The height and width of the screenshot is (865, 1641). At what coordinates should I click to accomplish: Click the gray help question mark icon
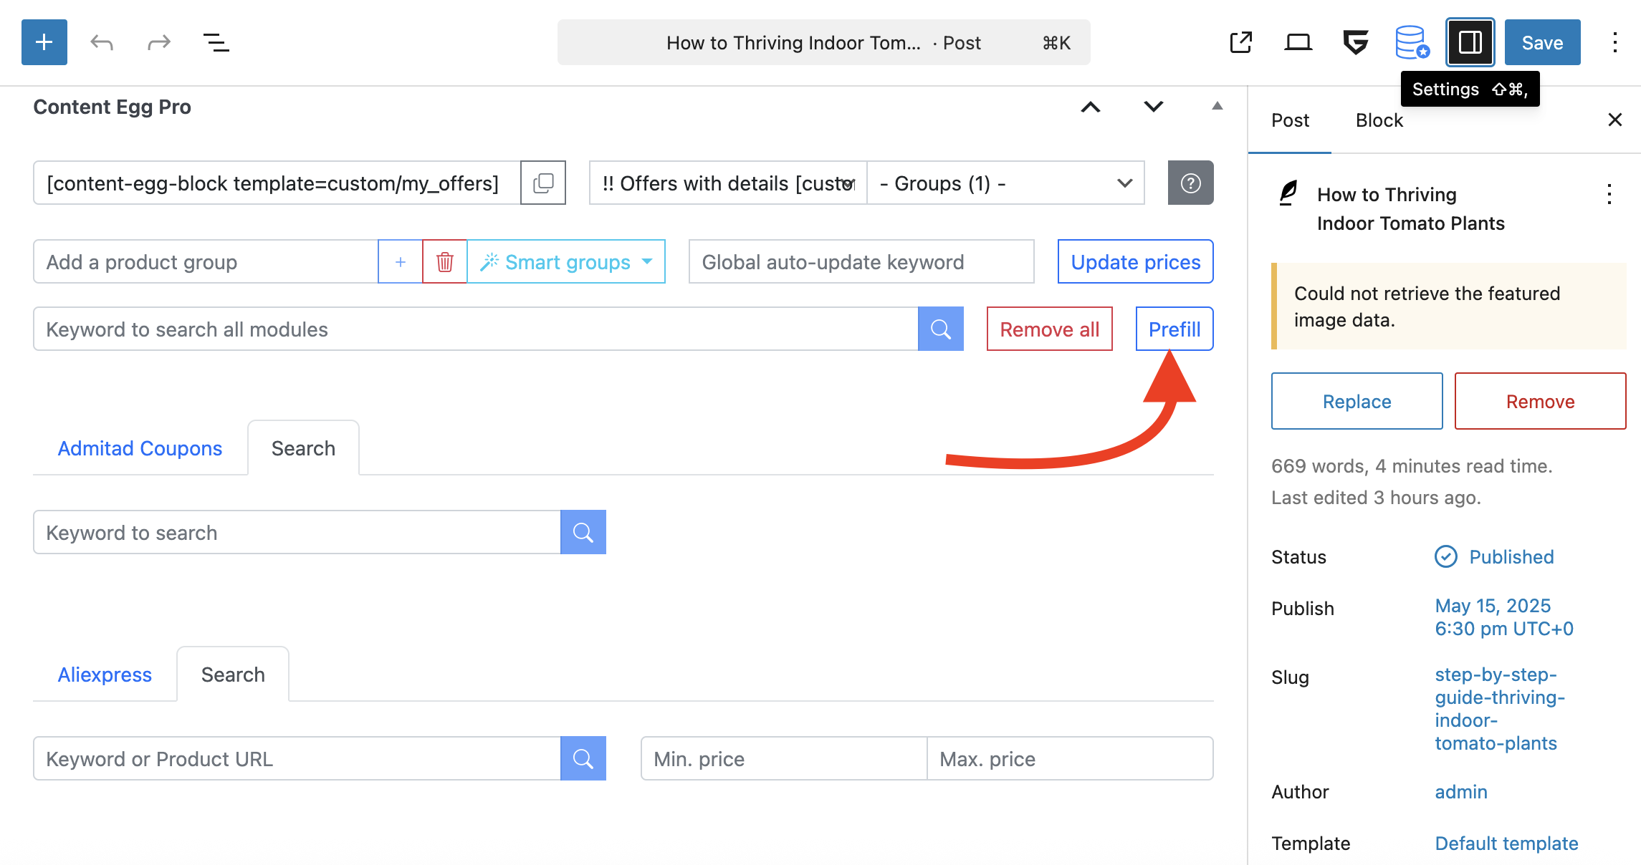coord(1190,183)
